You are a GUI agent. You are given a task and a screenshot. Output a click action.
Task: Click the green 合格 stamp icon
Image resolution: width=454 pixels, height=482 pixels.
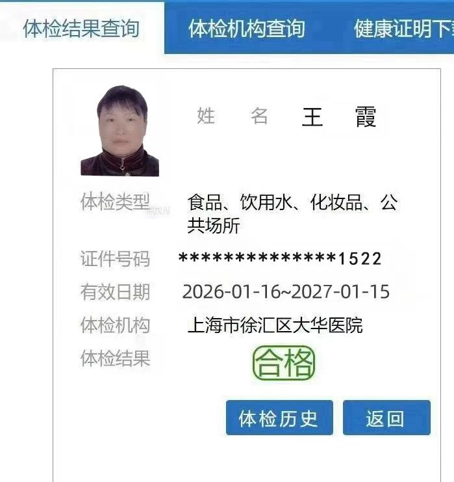tap(284, 363)
